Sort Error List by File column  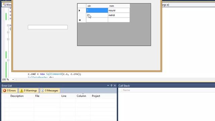(x=47, y=96)
